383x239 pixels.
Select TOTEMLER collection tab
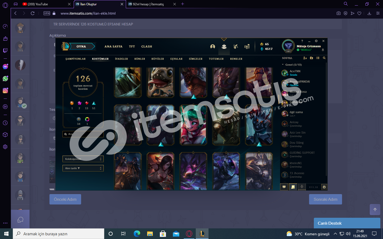[x=216, y=59]
